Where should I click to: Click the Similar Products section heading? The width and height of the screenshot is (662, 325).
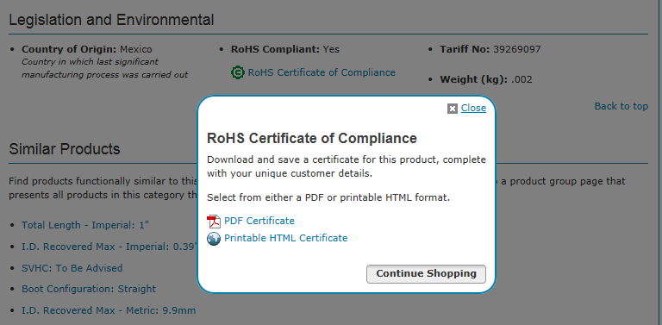click(65, 149)
